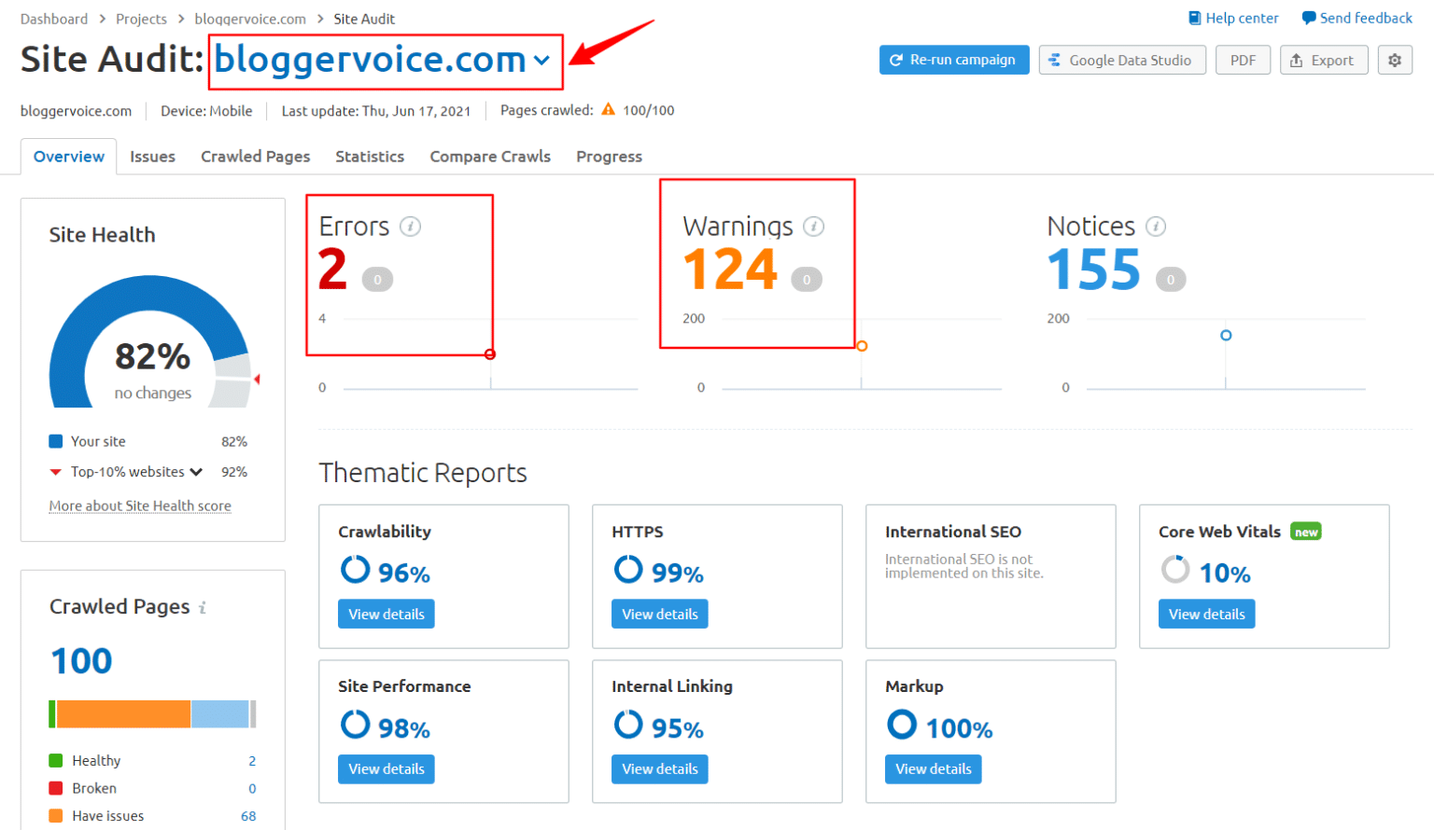The width and height of the screenshot is (1434, 830).
Task: Click the Core Web Vitals new badge
Action: 1306,532
